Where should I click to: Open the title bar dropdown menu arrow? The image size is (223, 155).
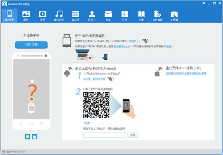tap(204, 3)
